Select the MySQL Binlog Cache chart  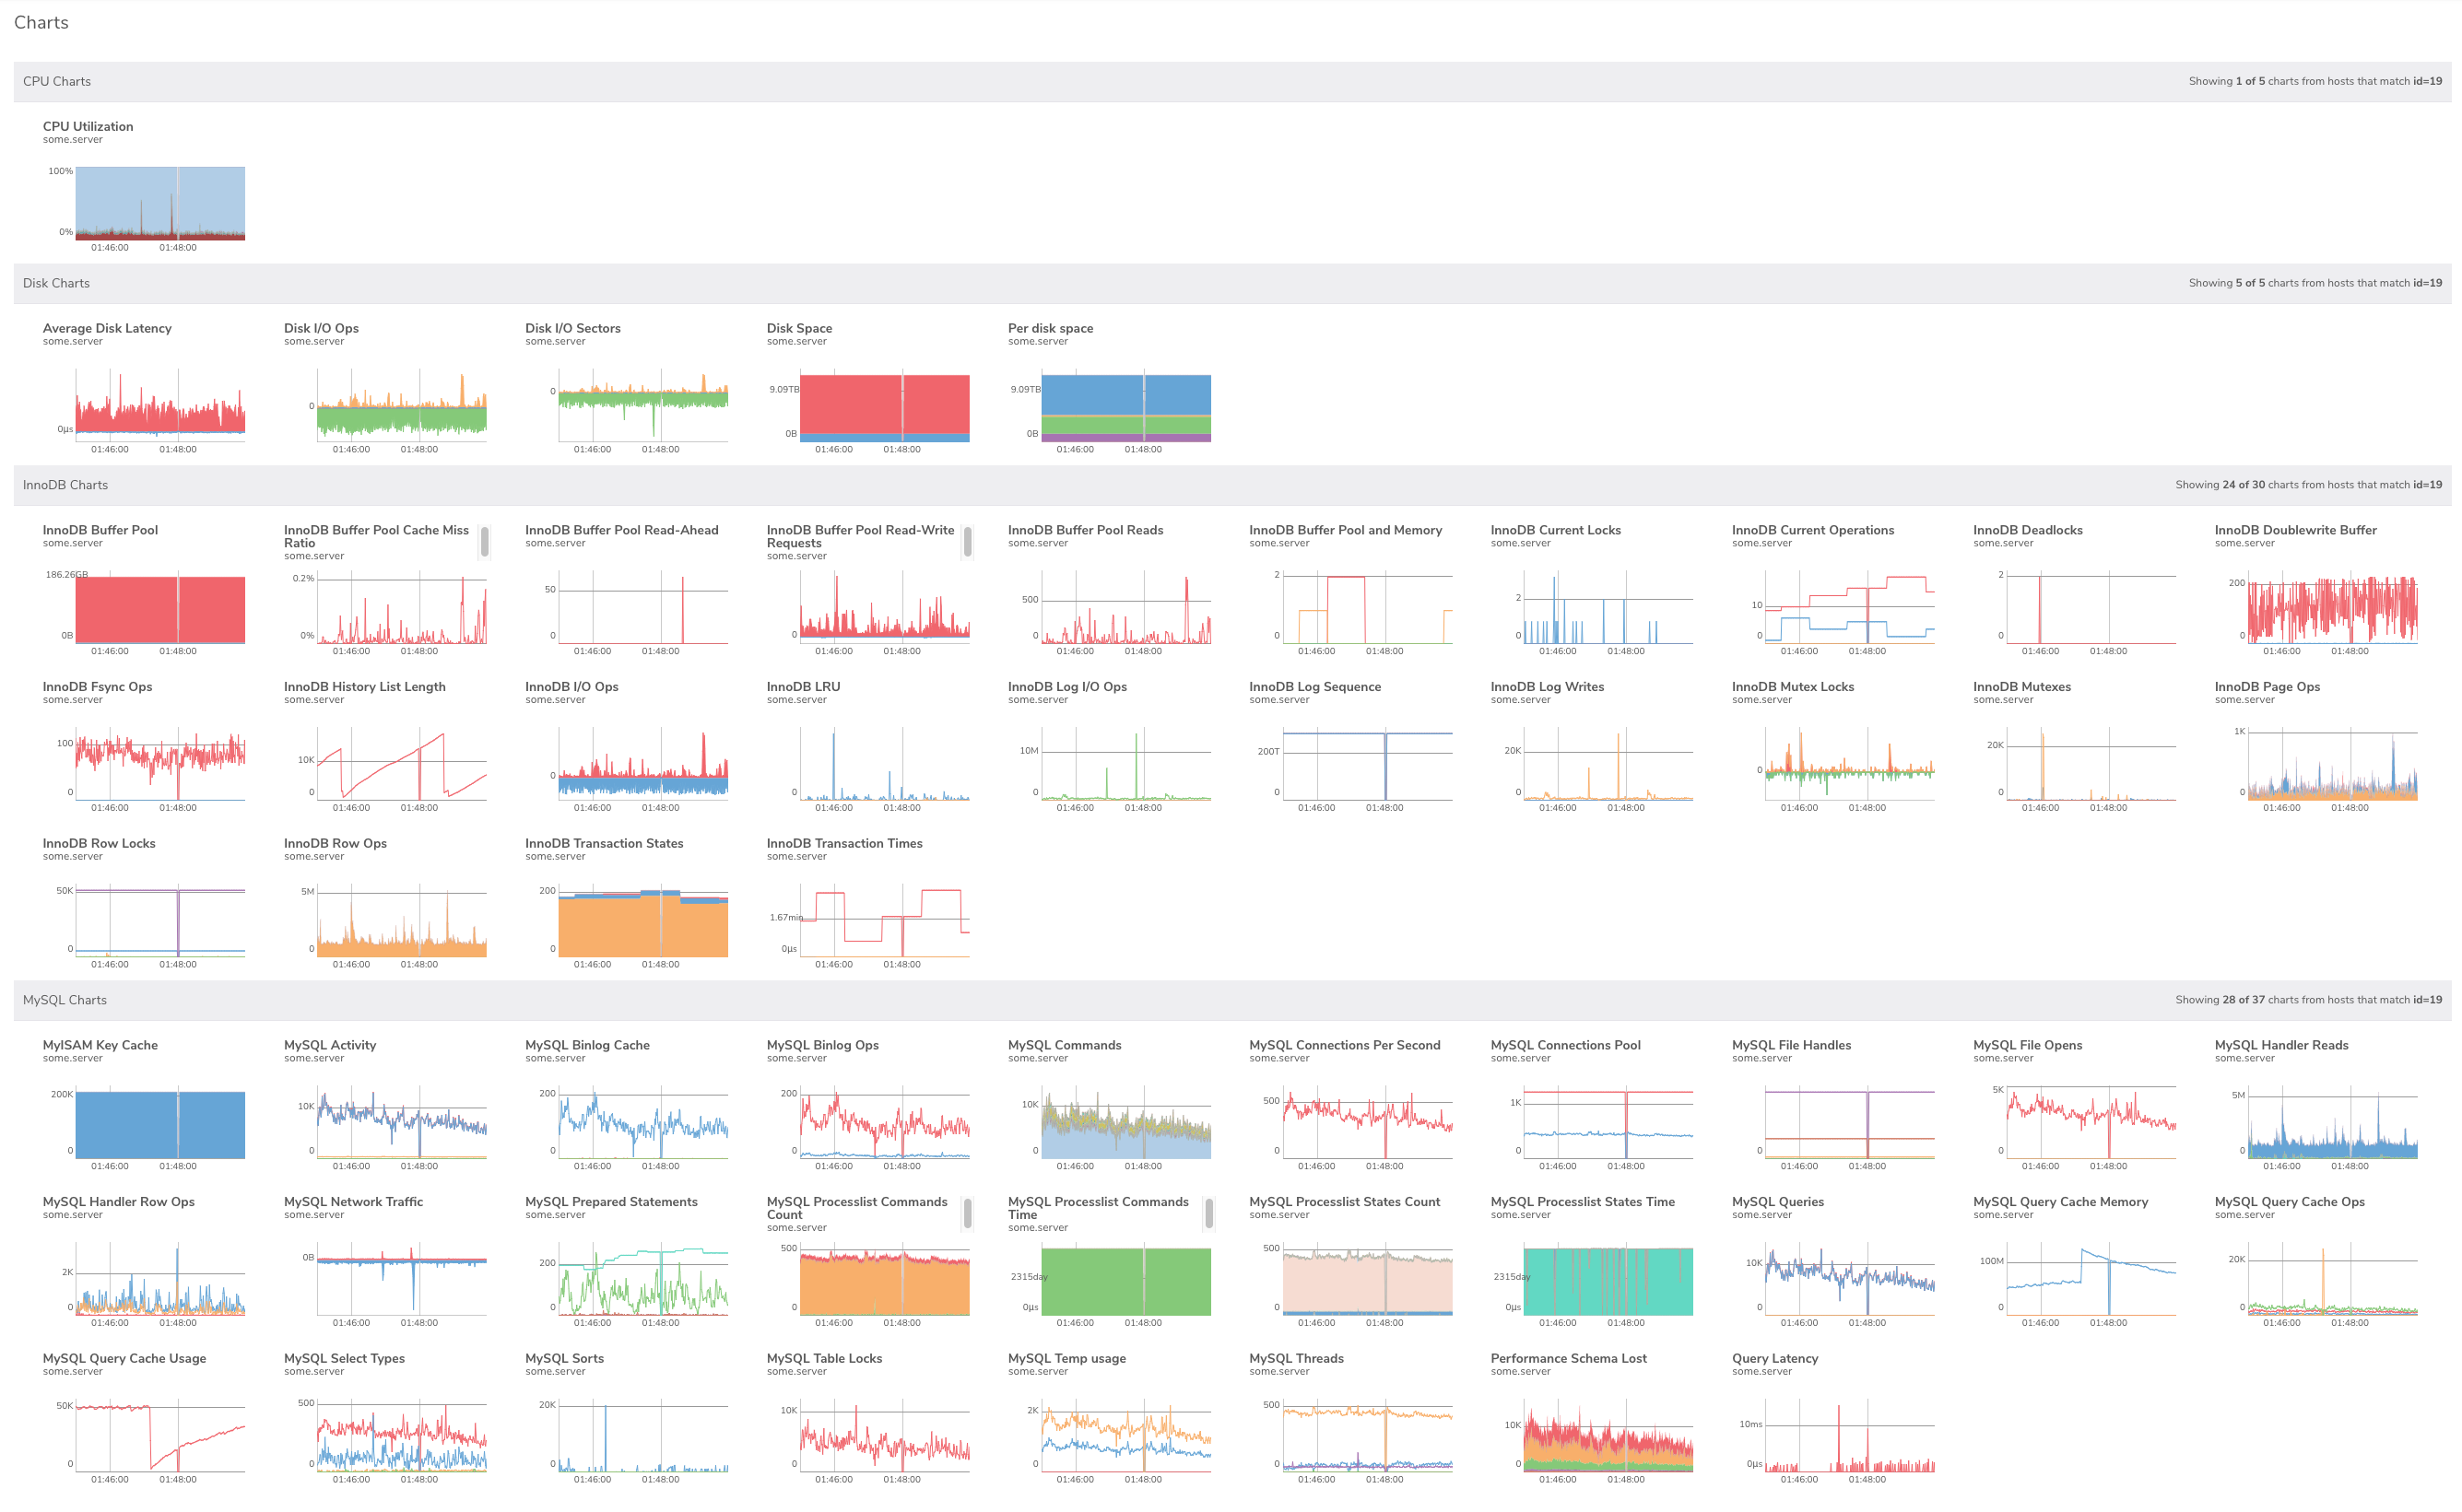pyautogui.click(x=585, y=1045)
